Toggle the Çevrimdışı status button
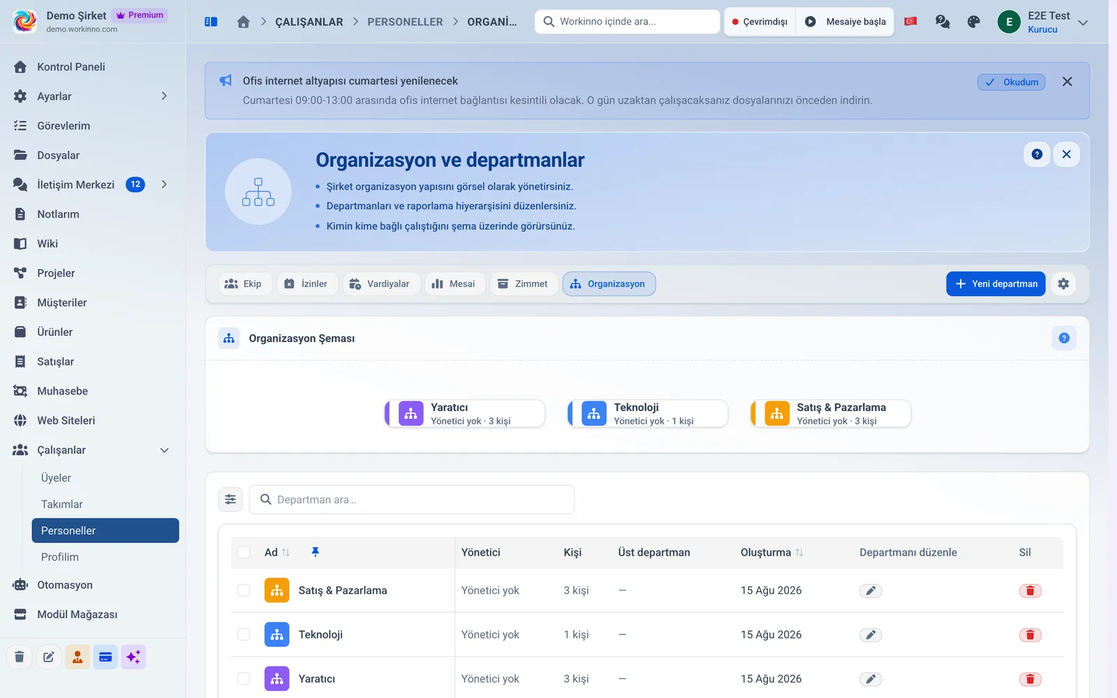Image resolution: width=1117 pixels, height=698 pixels. pos(760,22)
